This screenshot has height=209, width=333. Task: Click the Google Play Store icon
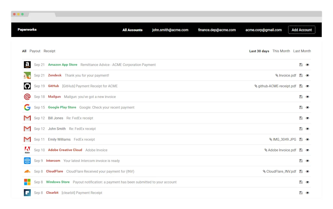(27, 107)
